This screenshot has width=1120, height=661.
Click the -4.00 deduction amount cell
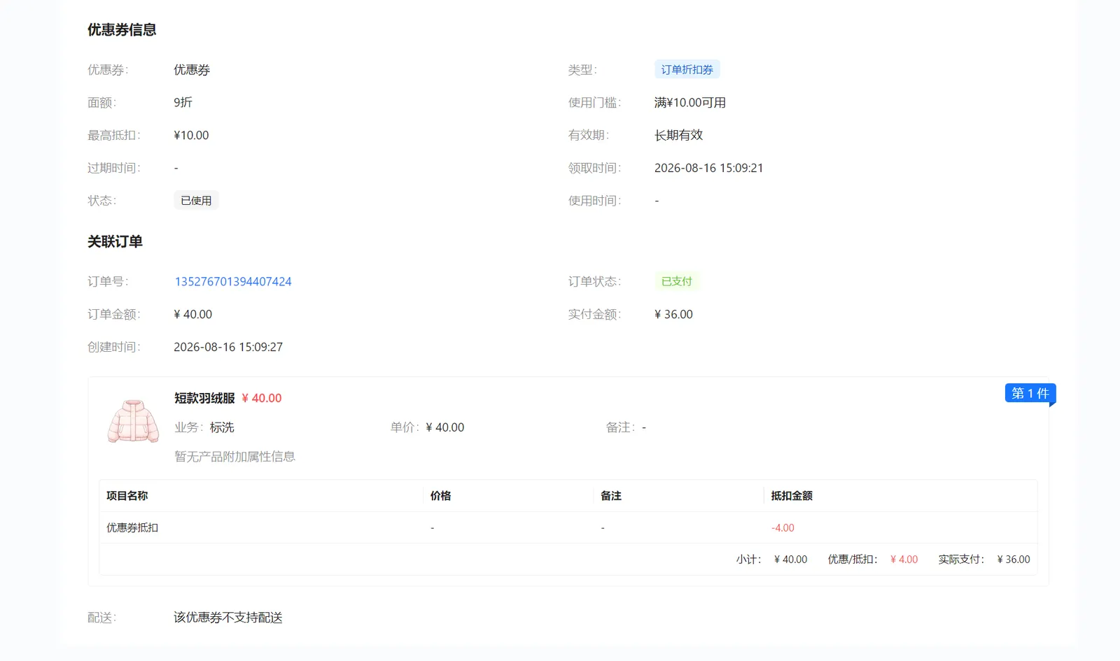coord(783,527)
